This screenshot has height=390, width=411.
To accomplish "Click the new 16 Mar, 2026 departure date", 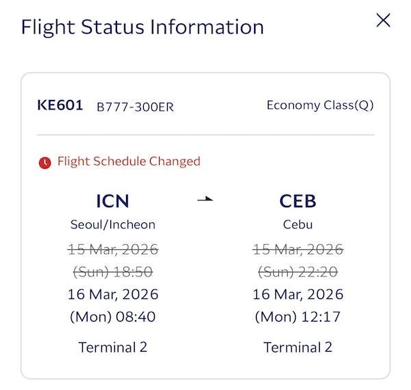I will pyautogui.click(x=113, y=295).
